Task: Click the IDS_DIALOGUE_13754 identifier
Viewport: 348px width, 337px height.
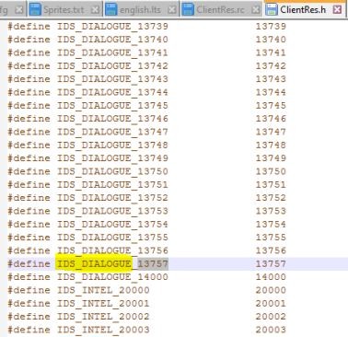Action: pyautogui.click(x=112, y=225)
